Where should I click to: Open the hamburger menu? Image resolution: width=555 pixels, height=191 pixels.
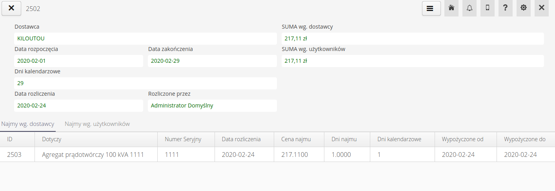431,8
